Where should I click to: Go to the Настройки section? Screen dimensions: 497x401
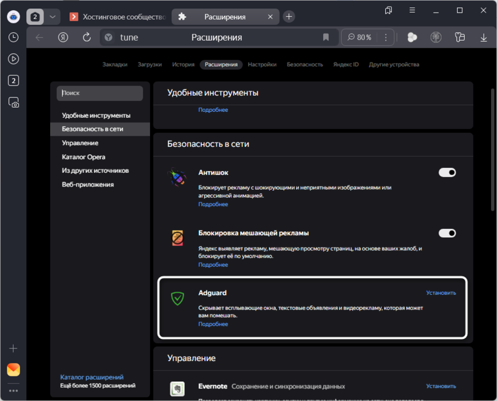(x=262, y=65)
